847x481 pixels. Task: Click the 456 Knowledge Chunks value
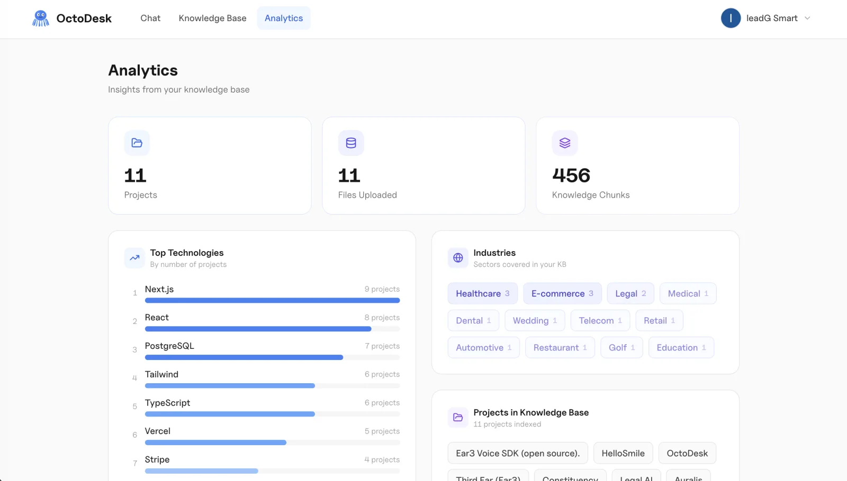(571, 175)
